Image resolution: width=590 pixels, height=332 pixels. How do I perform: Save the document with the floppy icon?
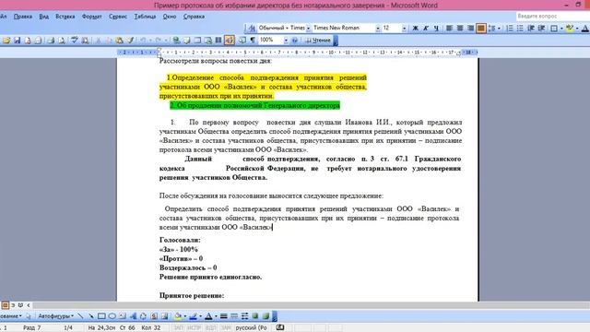(17, 41)
